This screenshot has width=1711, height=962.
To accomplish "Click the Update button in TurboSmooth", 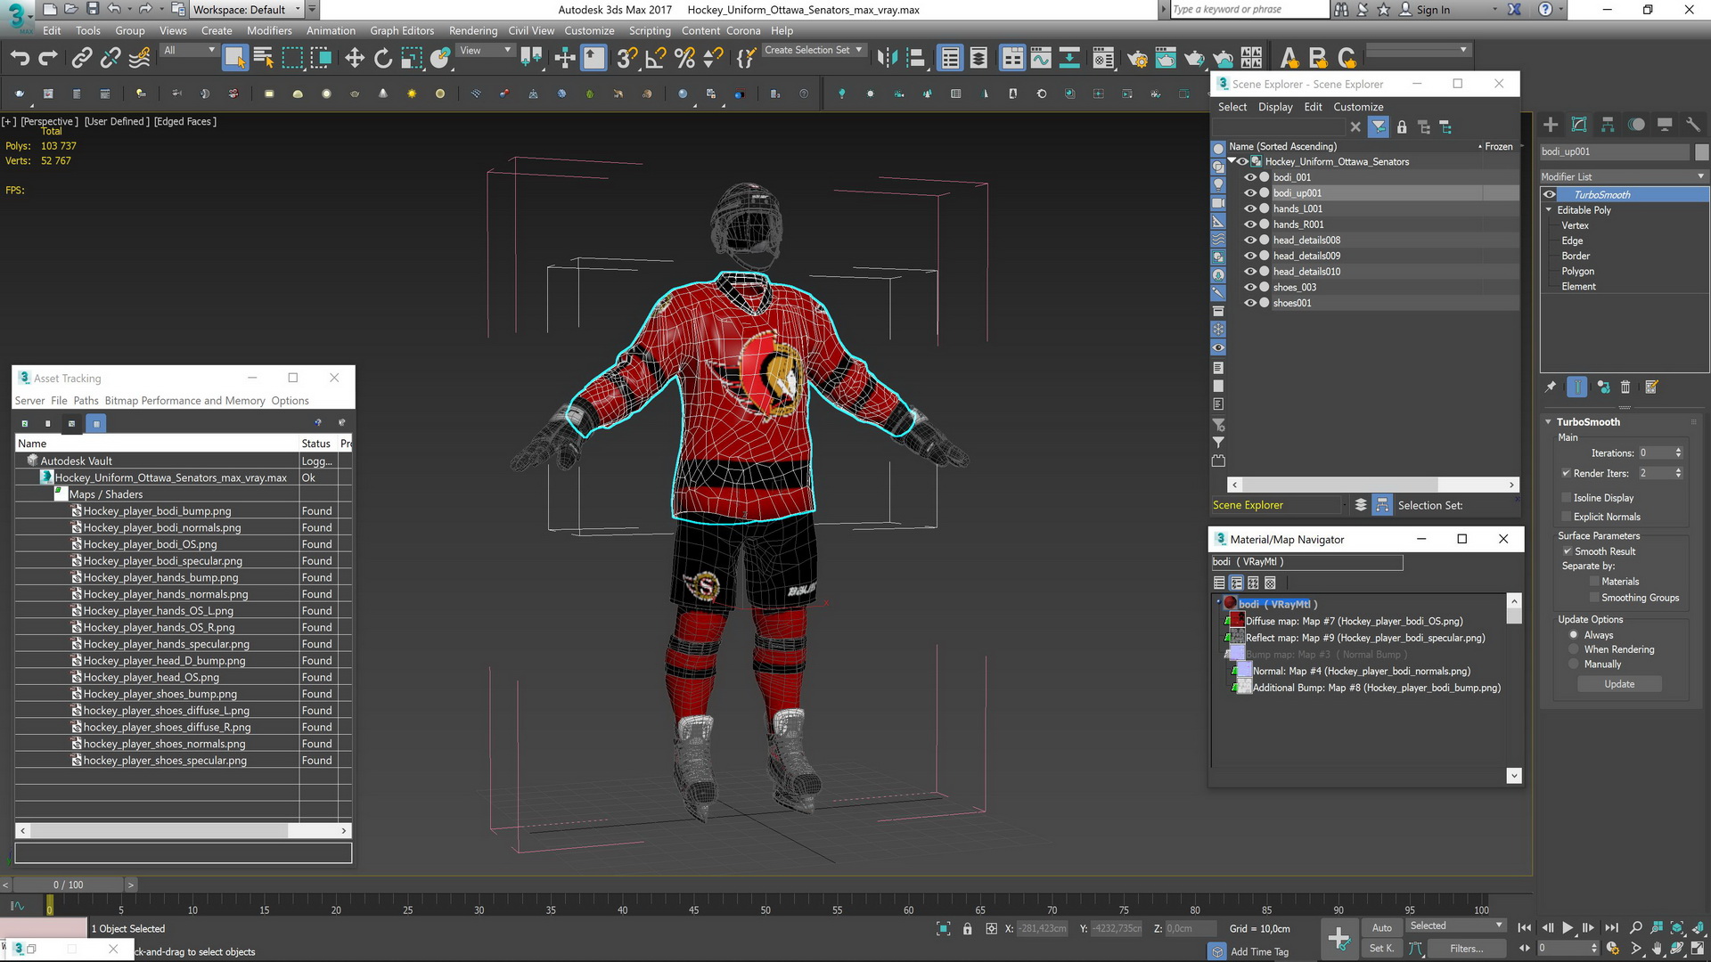I will [1619, 684].
